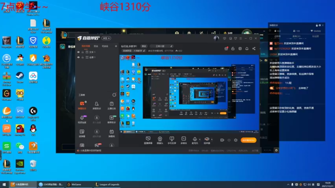Viewport: 335px width, 188px height.
Task: Expand speaker options arrow
Action: [212, 140]
